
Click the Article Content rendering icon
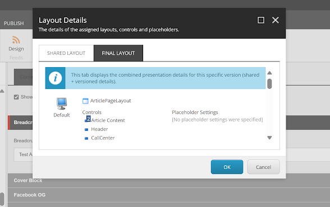coord(88,119)
